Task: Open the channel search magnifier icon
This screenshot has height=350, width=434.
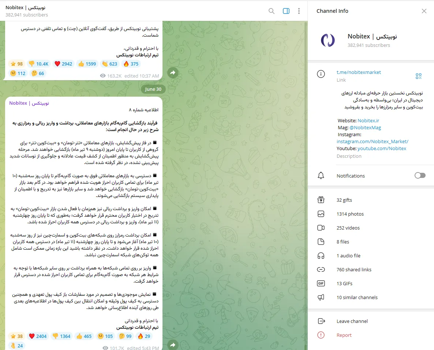Action: 272,11
